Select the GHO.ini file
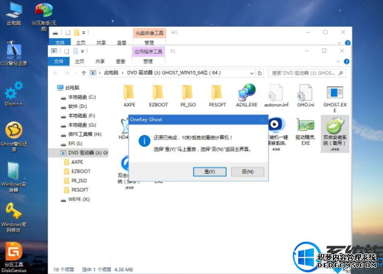 coord(306,96)
